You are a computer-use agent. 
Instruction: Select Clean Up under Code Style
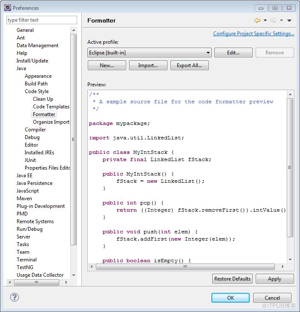43,99
